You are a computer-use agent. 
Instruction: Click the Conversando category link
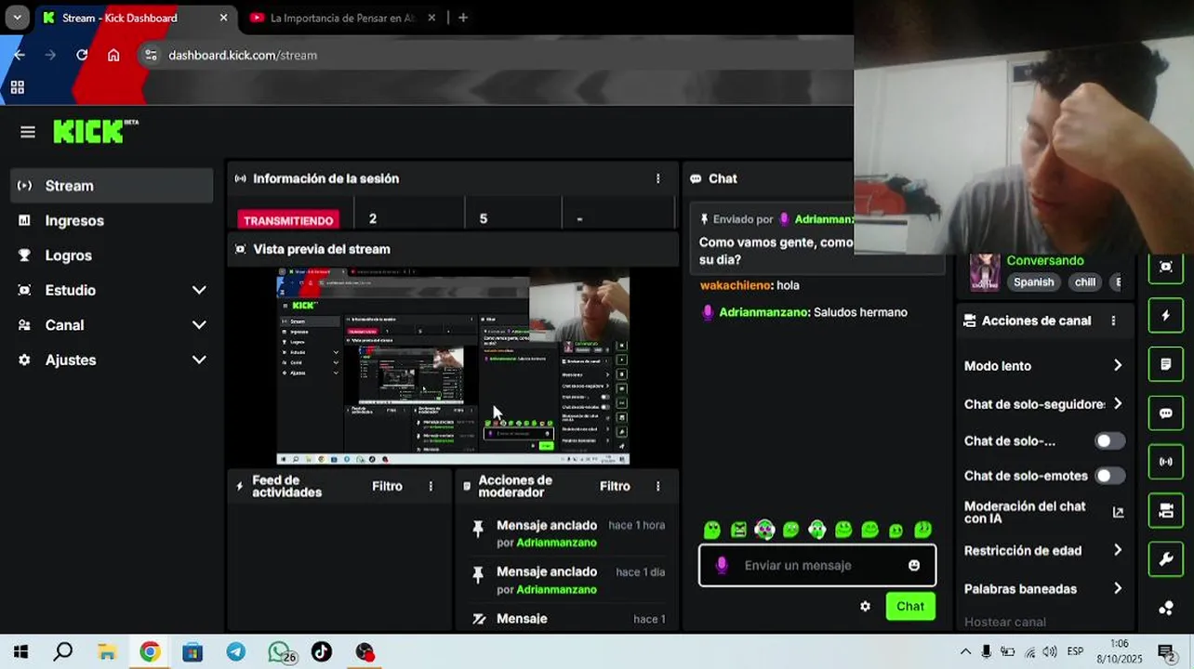point(1045,260)
